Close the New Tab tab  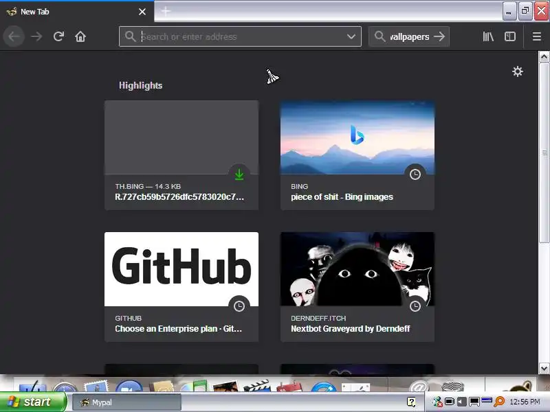[x=142, y=12]
